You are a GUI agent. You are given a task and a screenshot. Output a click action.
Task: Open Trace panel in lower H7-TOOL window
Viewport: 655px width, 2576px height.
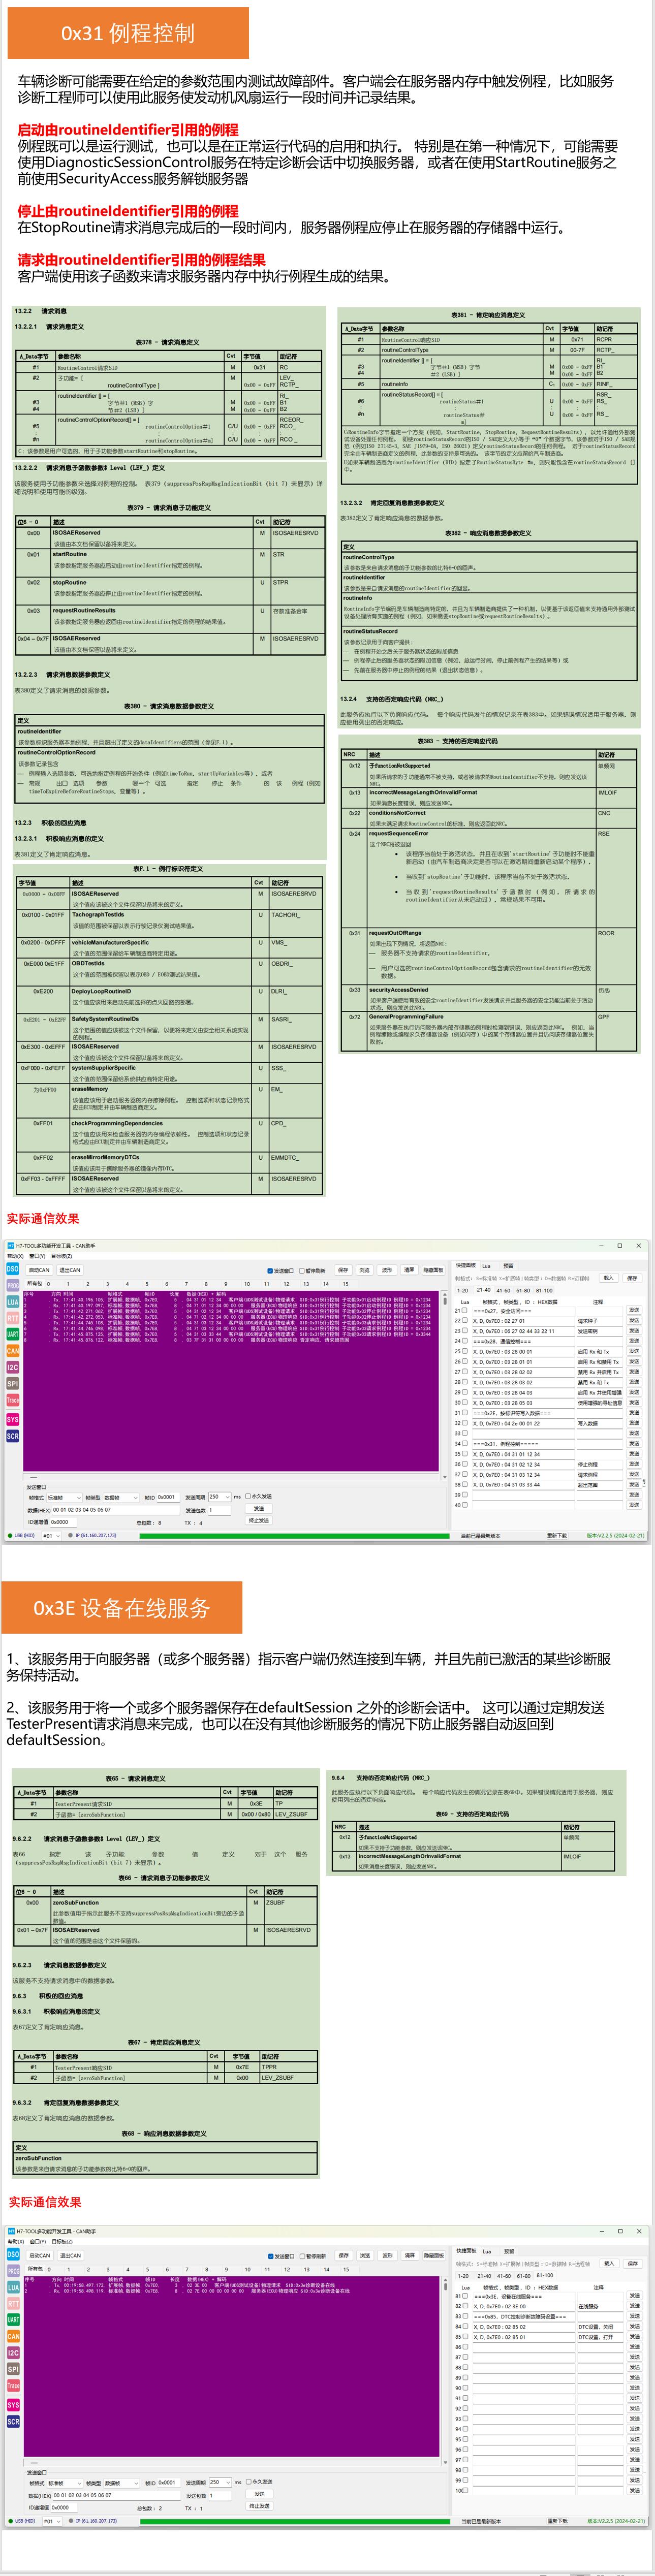13,2386
